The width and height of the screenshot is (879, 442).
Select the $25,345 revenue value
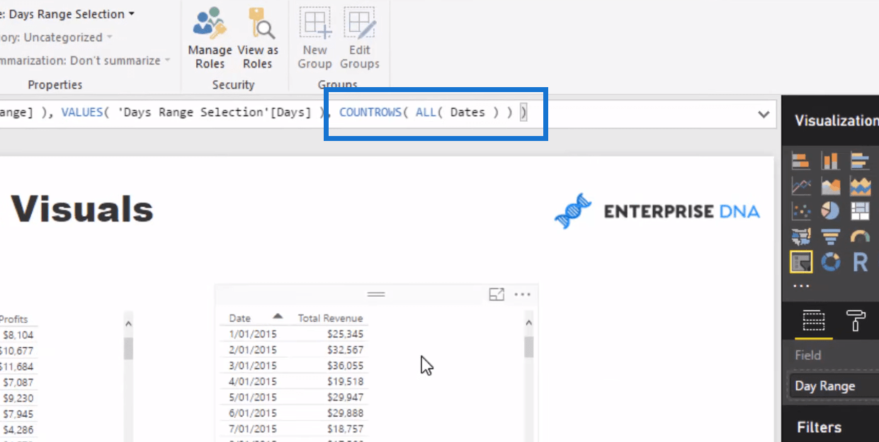345,334
